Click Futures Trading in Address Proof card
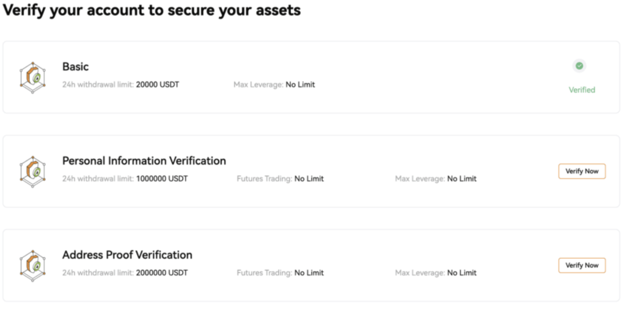 (280, 273)
